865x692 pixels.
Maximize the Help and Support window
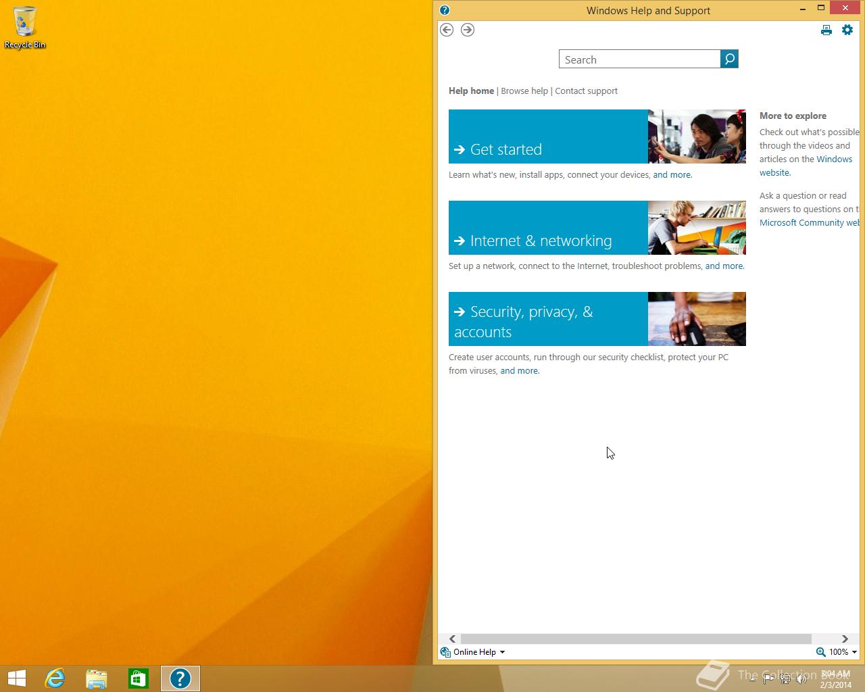[x=821, y=8]
